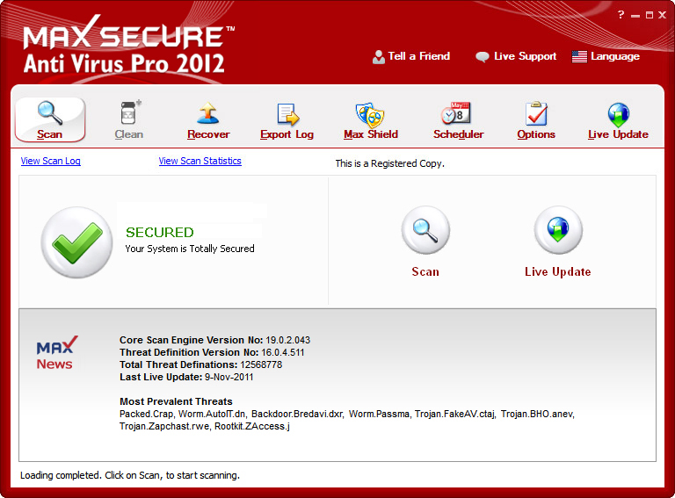The height and width of the screenshot is (498, 675).
Task: Click Tell a Friend text link
Action: click(419, 56)
